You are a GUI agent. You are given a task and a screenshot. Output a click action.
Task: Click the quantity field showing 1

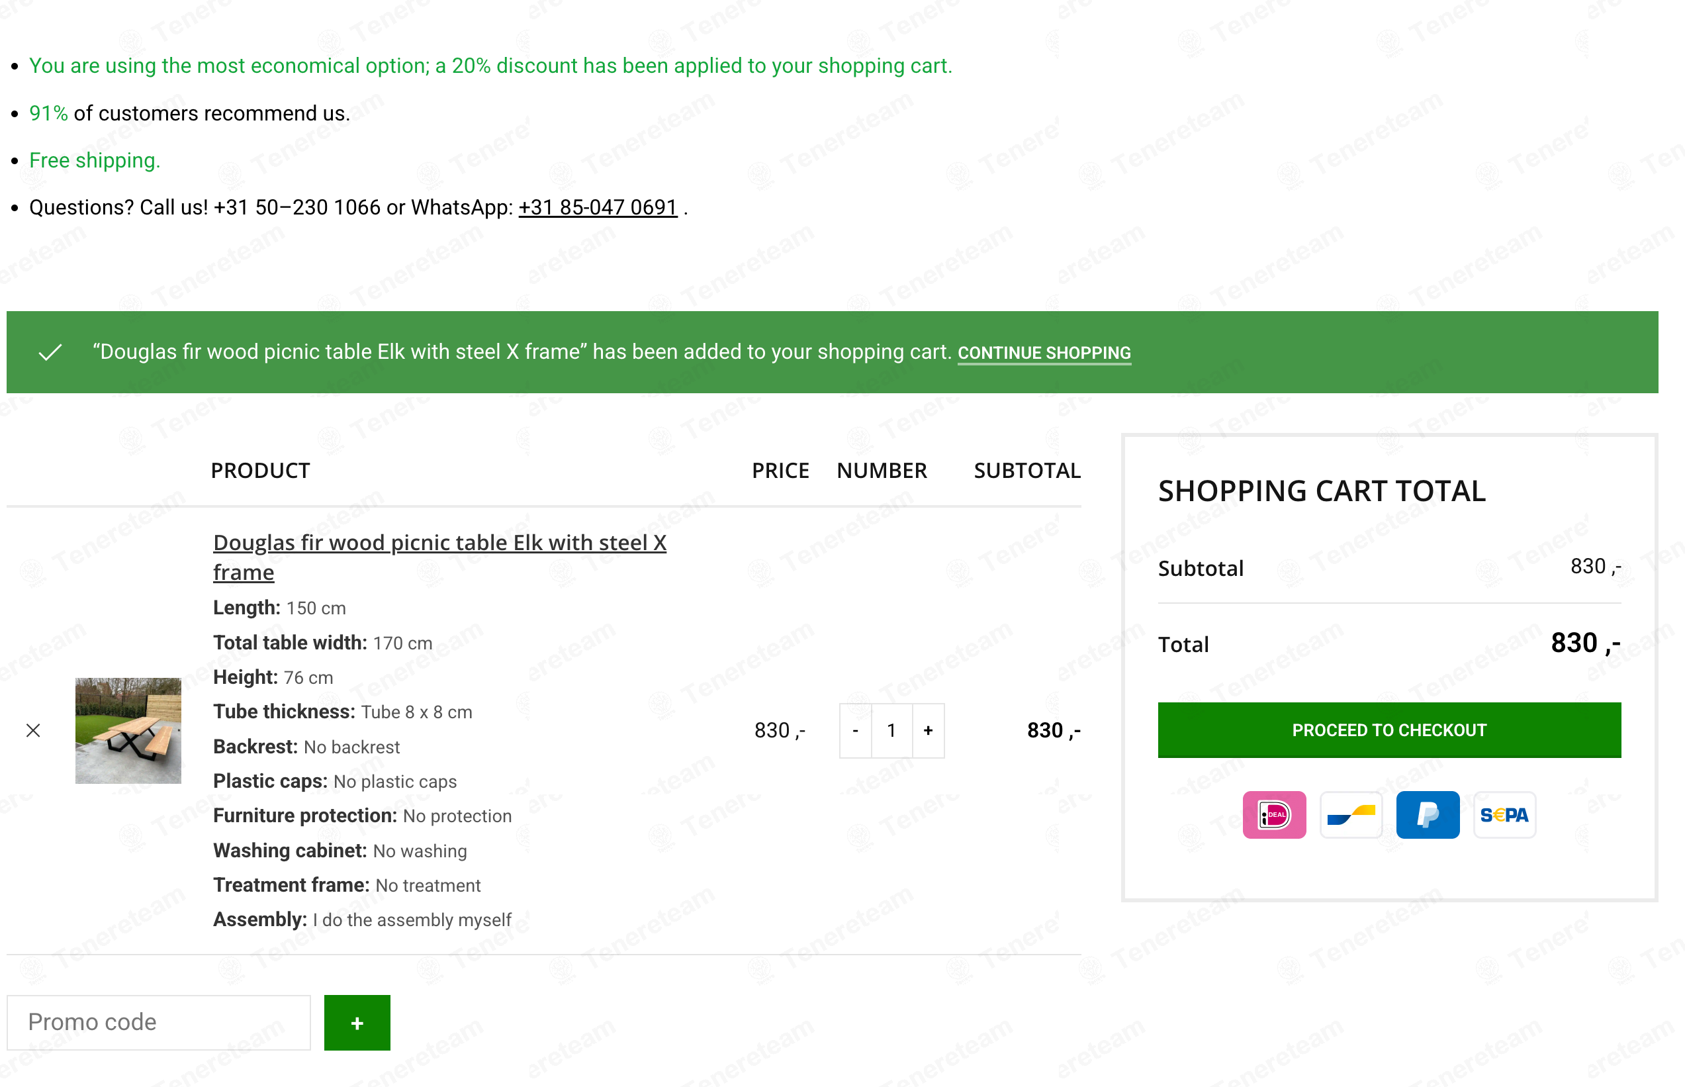[892, 731]
